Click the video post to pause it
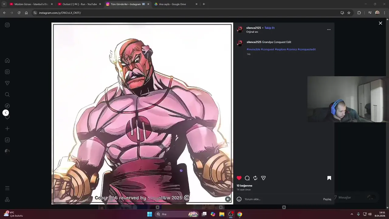Screen dimensions: 389x219 pos(142,113)
